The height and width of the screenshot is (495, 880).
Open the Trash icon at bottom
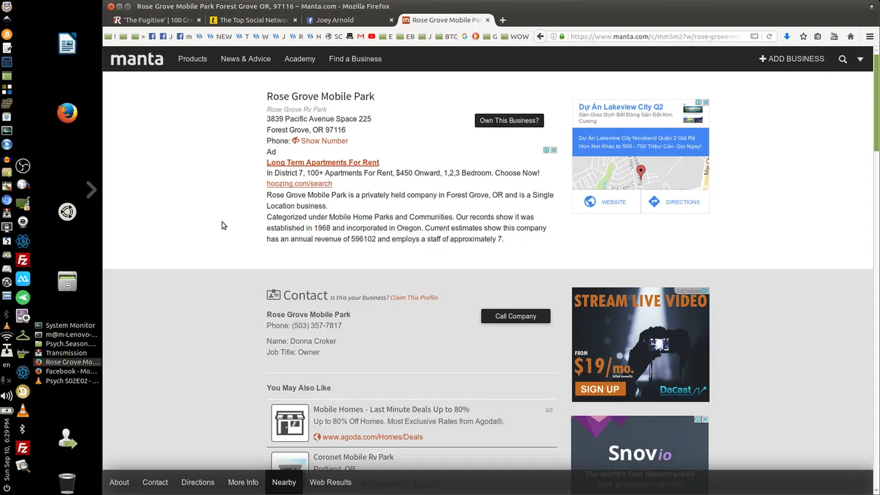point(67,484)
